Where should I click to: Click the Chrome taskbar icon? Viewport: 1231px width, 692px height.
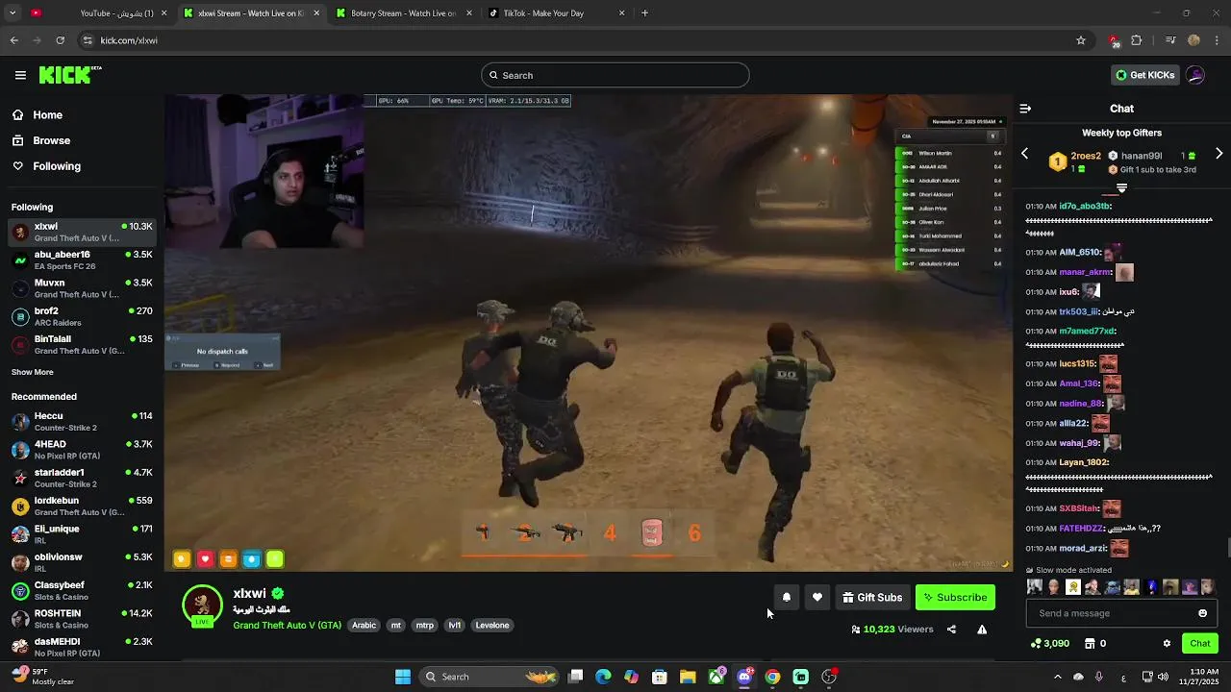coord(772,677)
